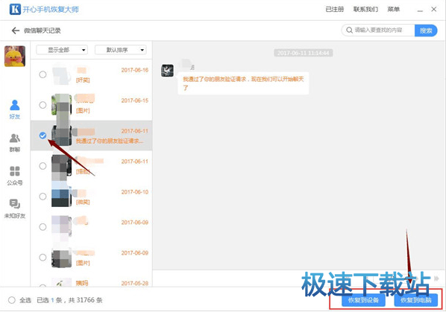
Task: Open the 未知好友 unknown friends sidebar icon
Action: [14, 208]
